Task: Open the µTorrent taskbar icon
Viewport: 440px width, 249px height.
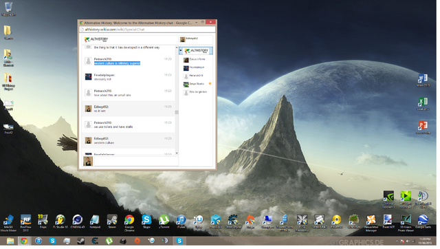Action: click(109, 241)
